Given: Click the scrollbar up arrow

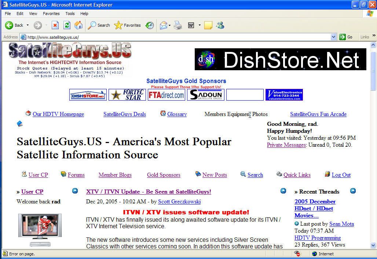Looking at the screenshot, I should pyautogui.click(x=373, y=45).
